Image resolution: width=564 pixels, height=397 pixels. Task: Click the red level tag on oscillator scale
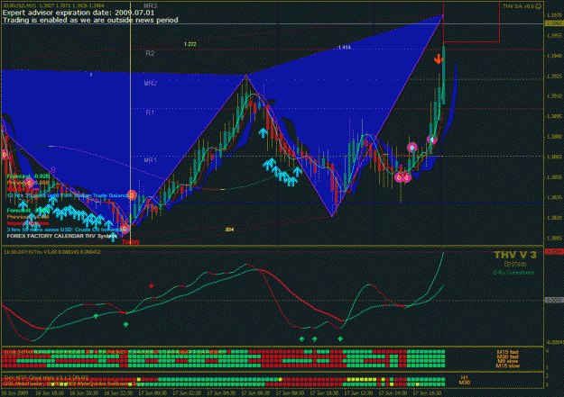click(x=554, y=252)
